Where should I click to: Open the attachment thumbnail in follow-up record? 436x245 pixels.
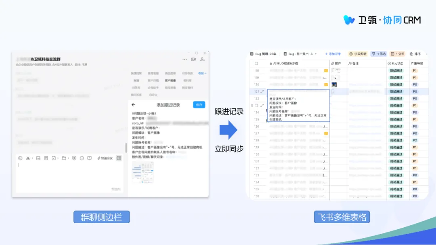pyautogui.click(x=143, y=172)
